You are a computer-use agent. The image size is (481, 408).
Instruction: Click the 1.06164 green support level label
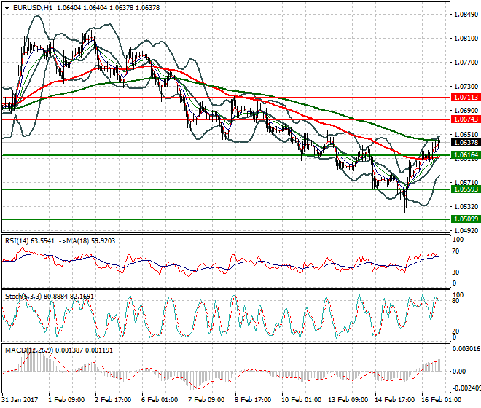(466, 155)
